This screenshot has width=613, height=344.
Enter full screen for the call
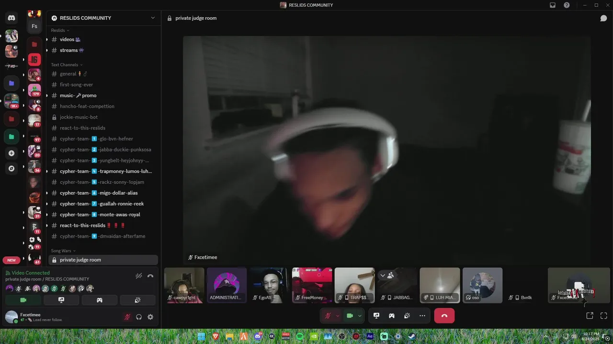point(604,316)
